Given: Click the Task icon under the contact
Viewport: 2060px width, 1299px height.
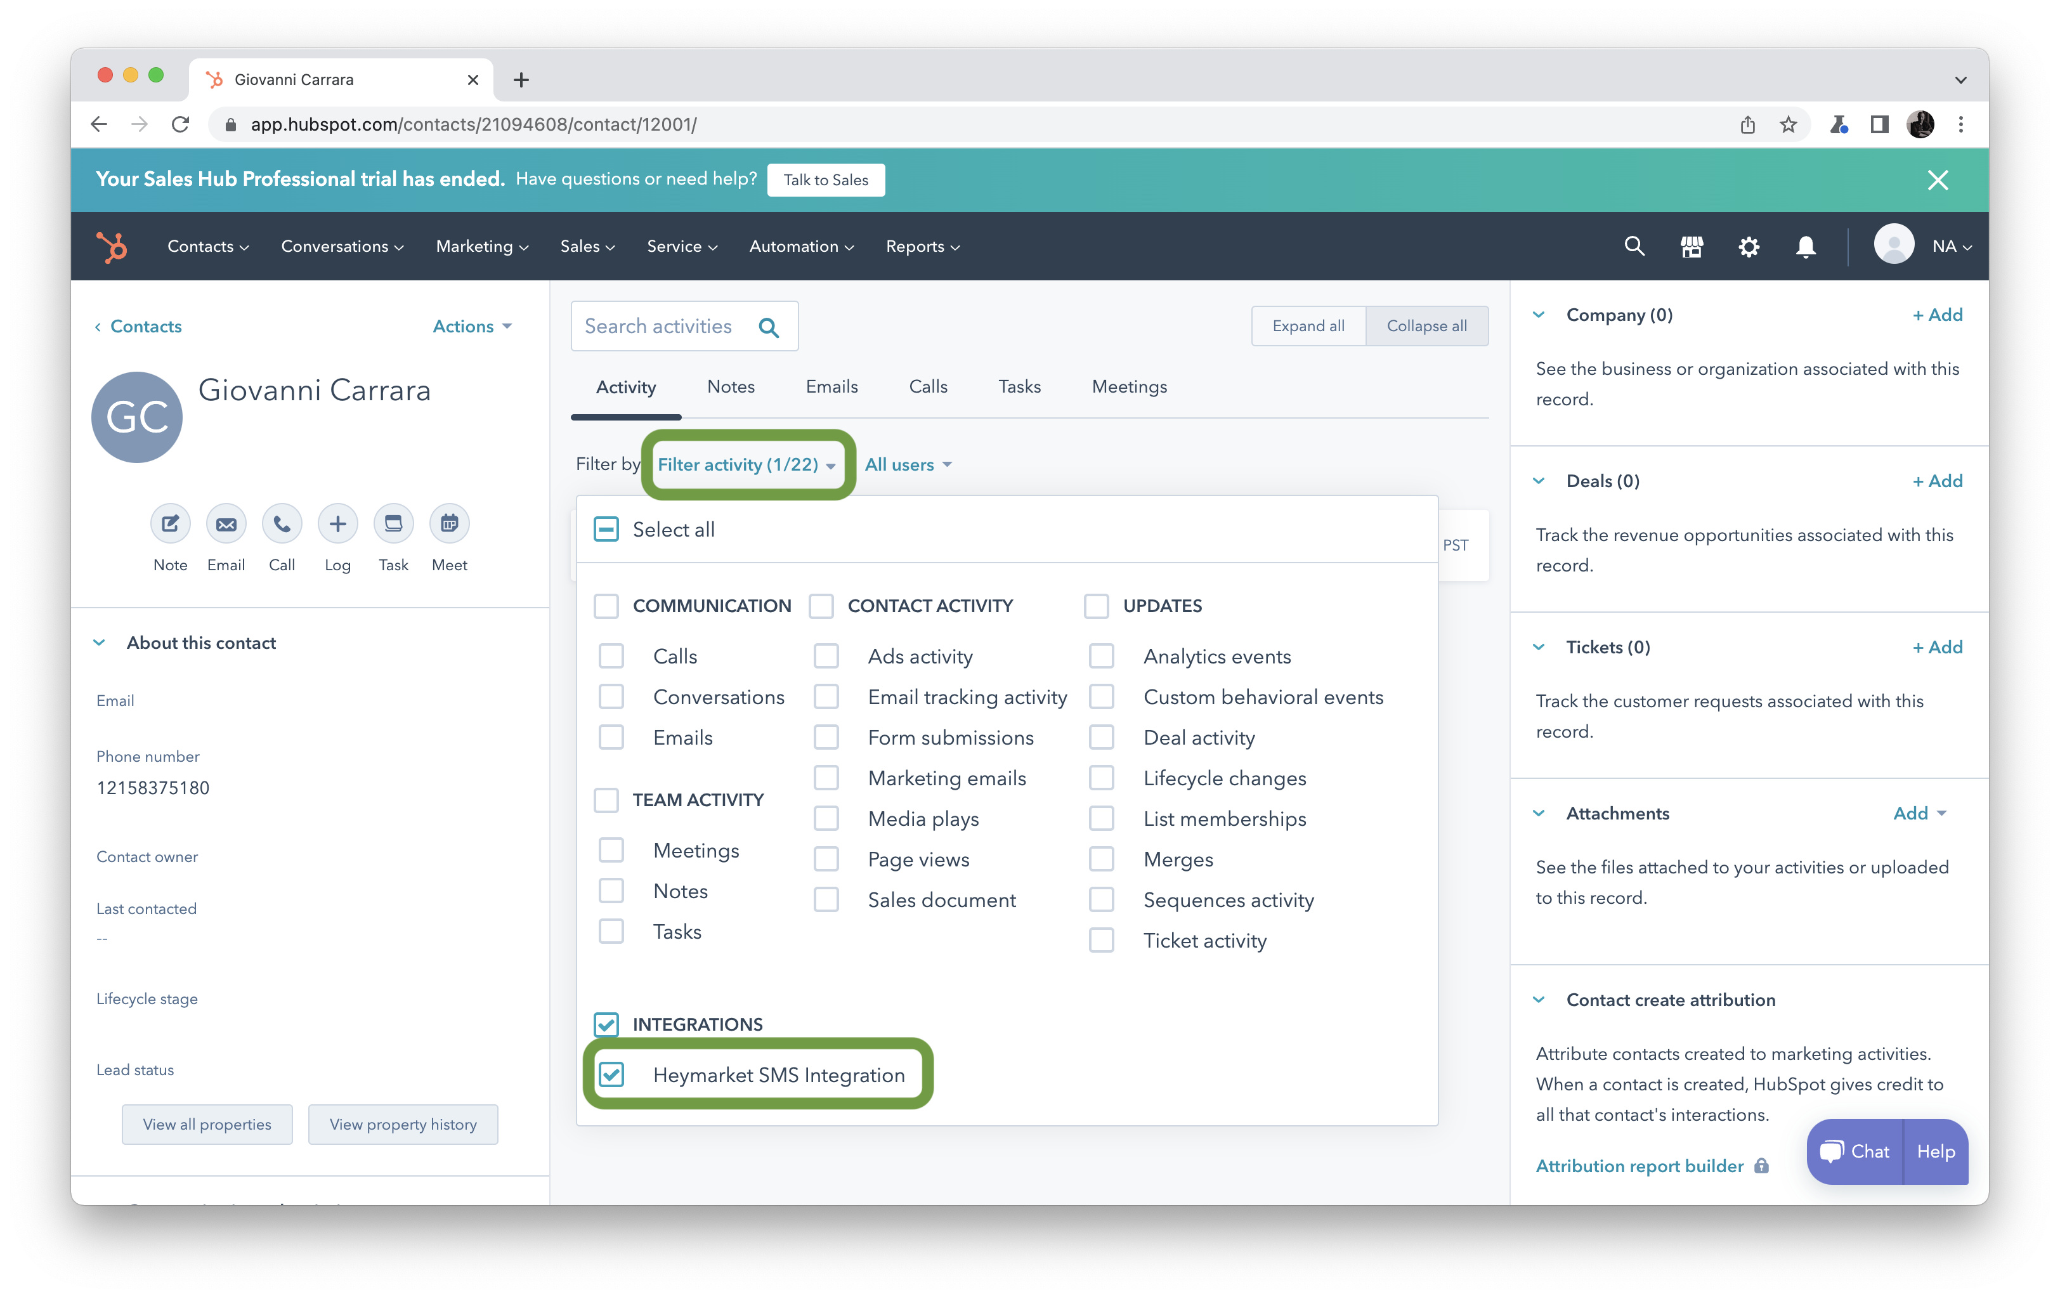Looking at the screenshot, I should (393, 524).
